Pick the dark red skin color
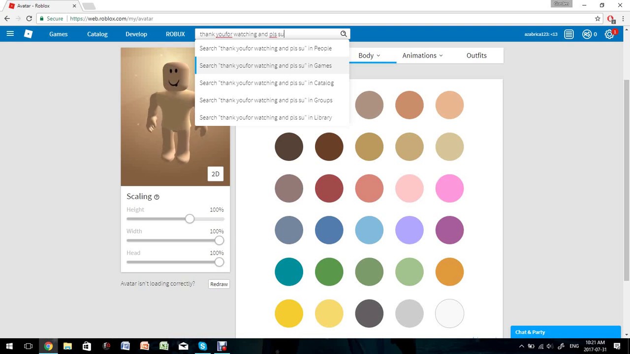 pos(329,188)
